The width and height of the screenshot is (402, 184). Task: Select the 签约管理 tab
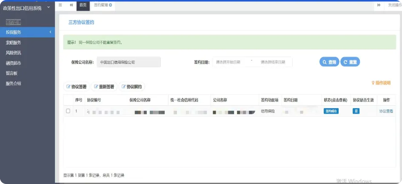point(101,5)
